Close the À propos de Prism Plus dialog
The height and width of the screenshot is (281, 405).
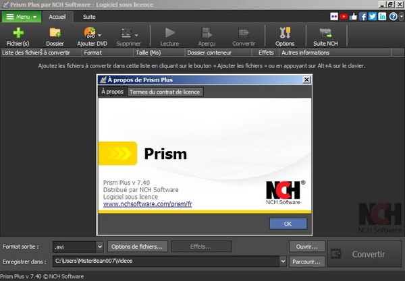(306, 80)
